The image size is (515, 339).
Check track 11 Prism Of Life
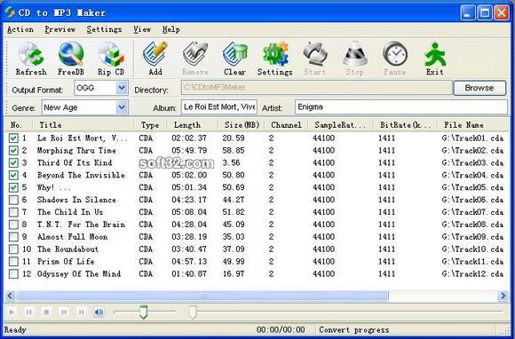coord(13,262)
